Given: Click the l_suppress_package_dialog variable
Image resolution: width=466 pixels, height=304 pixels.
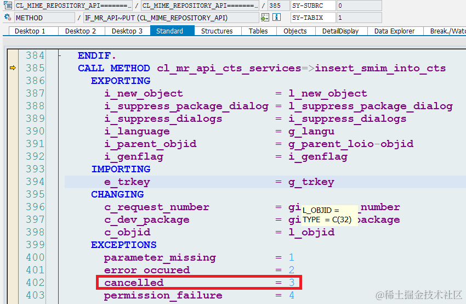Looking at the screenshot, I should [371, 106].
